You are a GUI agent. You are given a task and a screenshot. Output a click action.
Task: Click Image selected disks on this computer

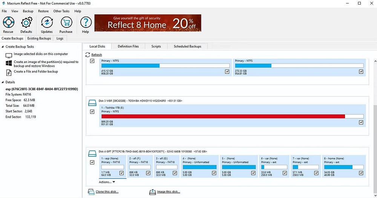pyautogui.click(x=41, y=54)
